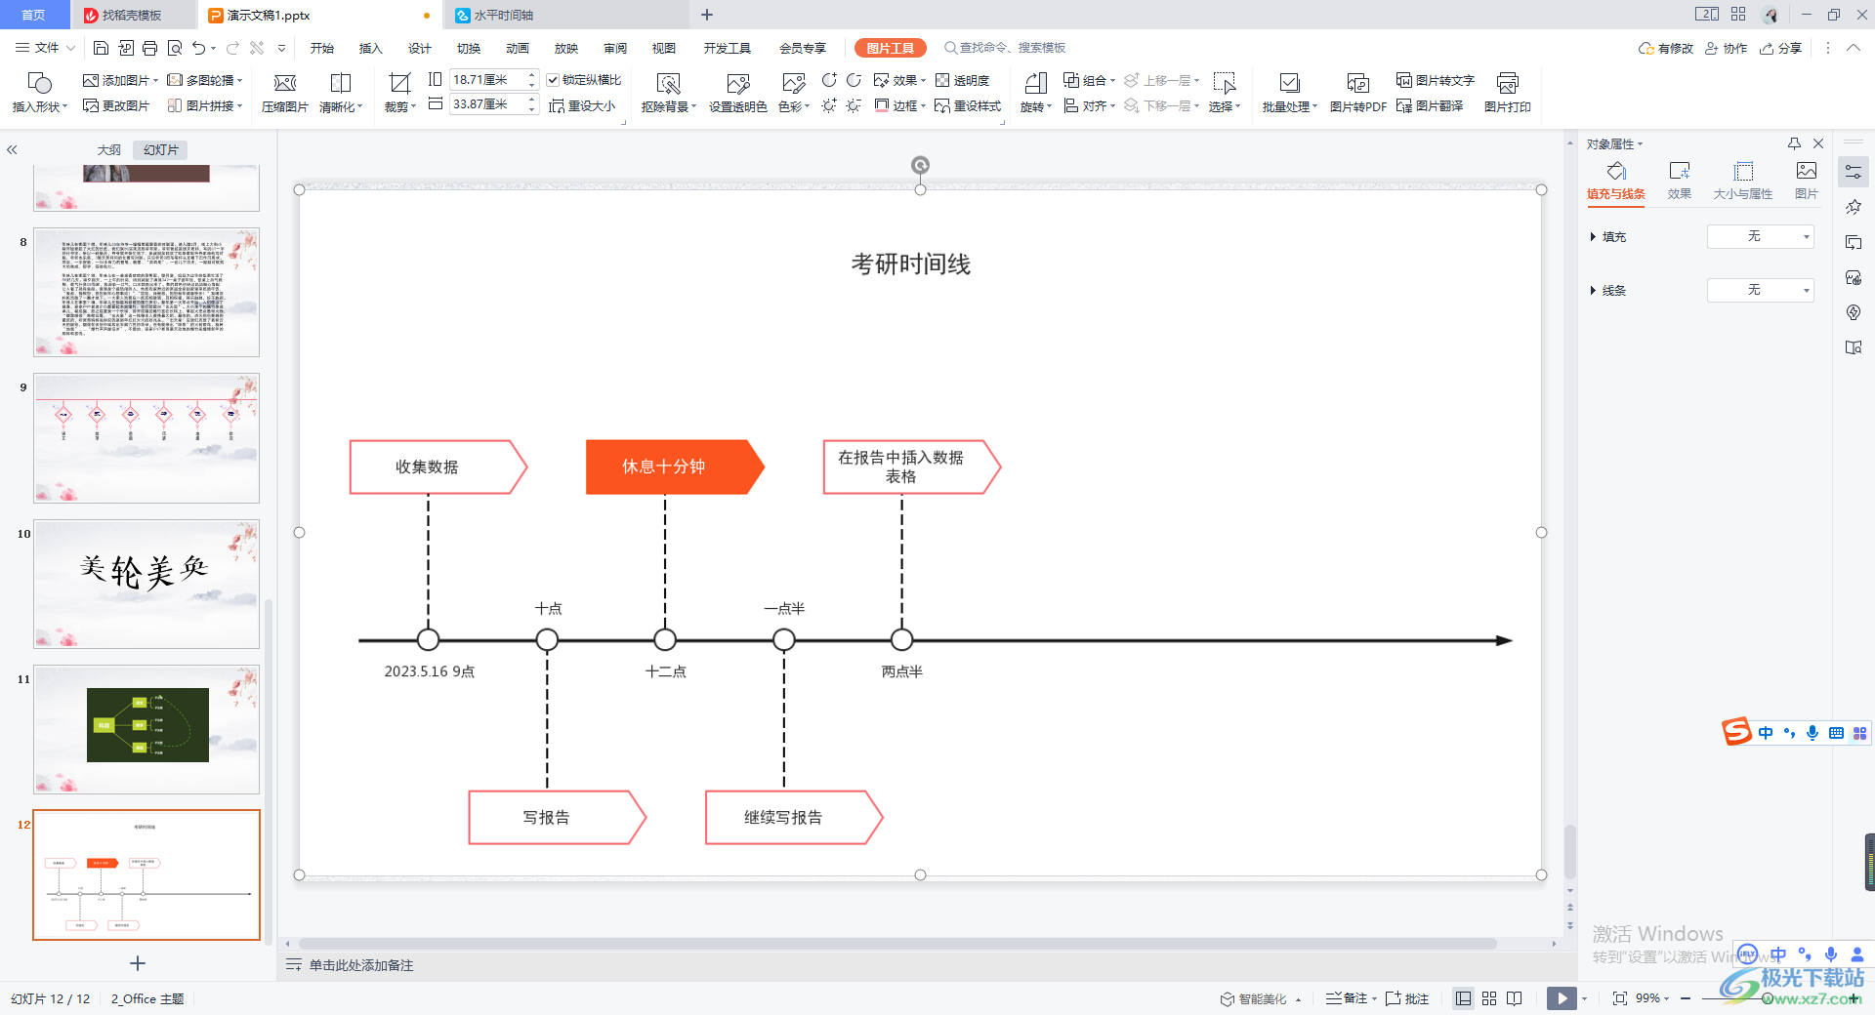
Task: Select the Picture Tools (图片工具) tab
Action: click(x=890, y=48)
